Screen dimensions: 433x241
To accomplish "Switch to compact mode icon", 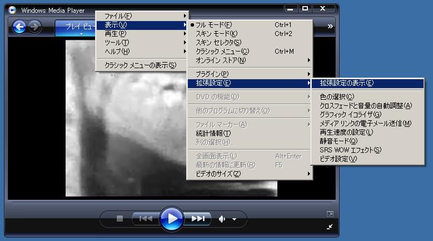I will click(x=330, y=227).
